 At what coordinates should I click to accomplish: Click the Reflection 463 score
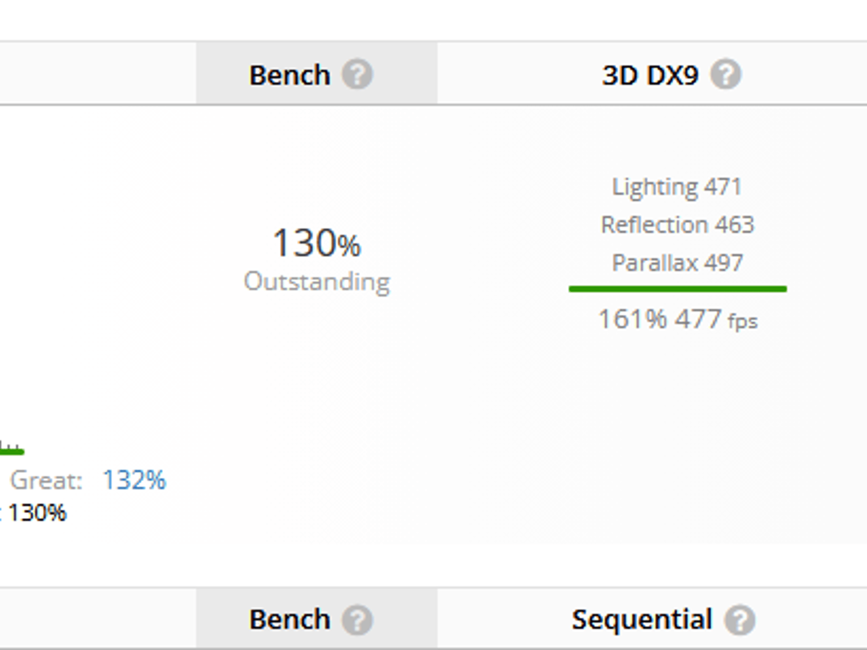677,225
